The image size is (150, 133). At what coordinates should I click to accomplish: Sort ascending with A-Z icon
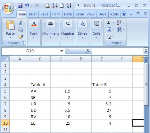tap(55, 5)
